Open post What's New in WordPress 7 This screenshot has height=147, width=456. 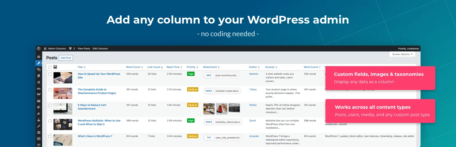point(95,136)
